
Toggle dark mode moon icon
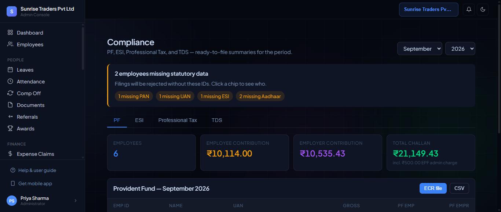pos(483,10)
